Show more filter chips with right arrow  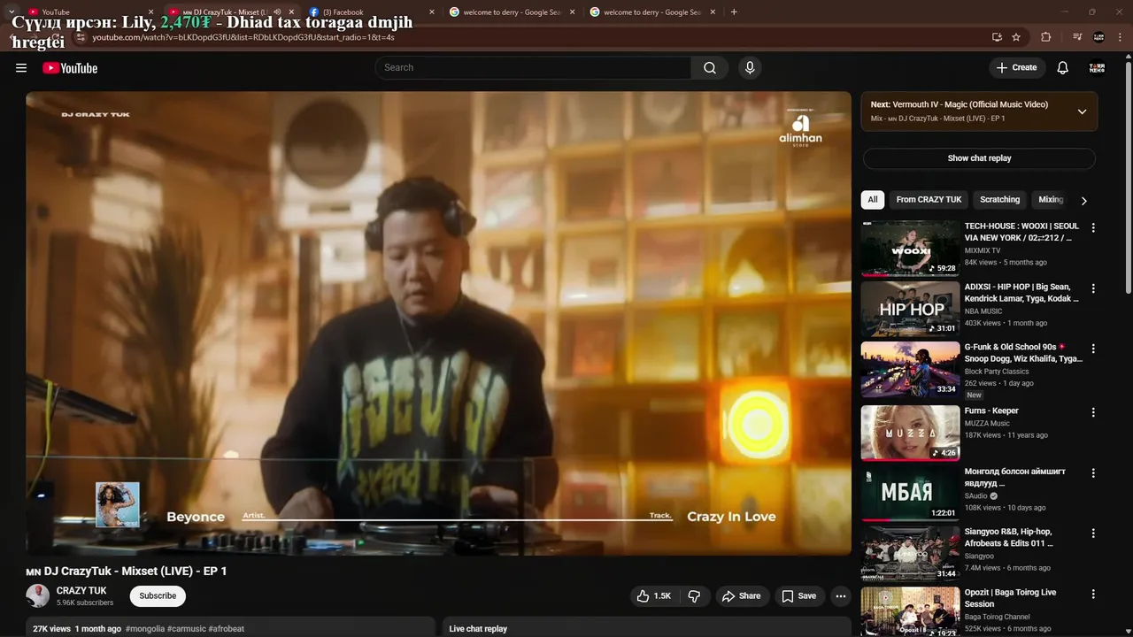[x=1083, y=201]
